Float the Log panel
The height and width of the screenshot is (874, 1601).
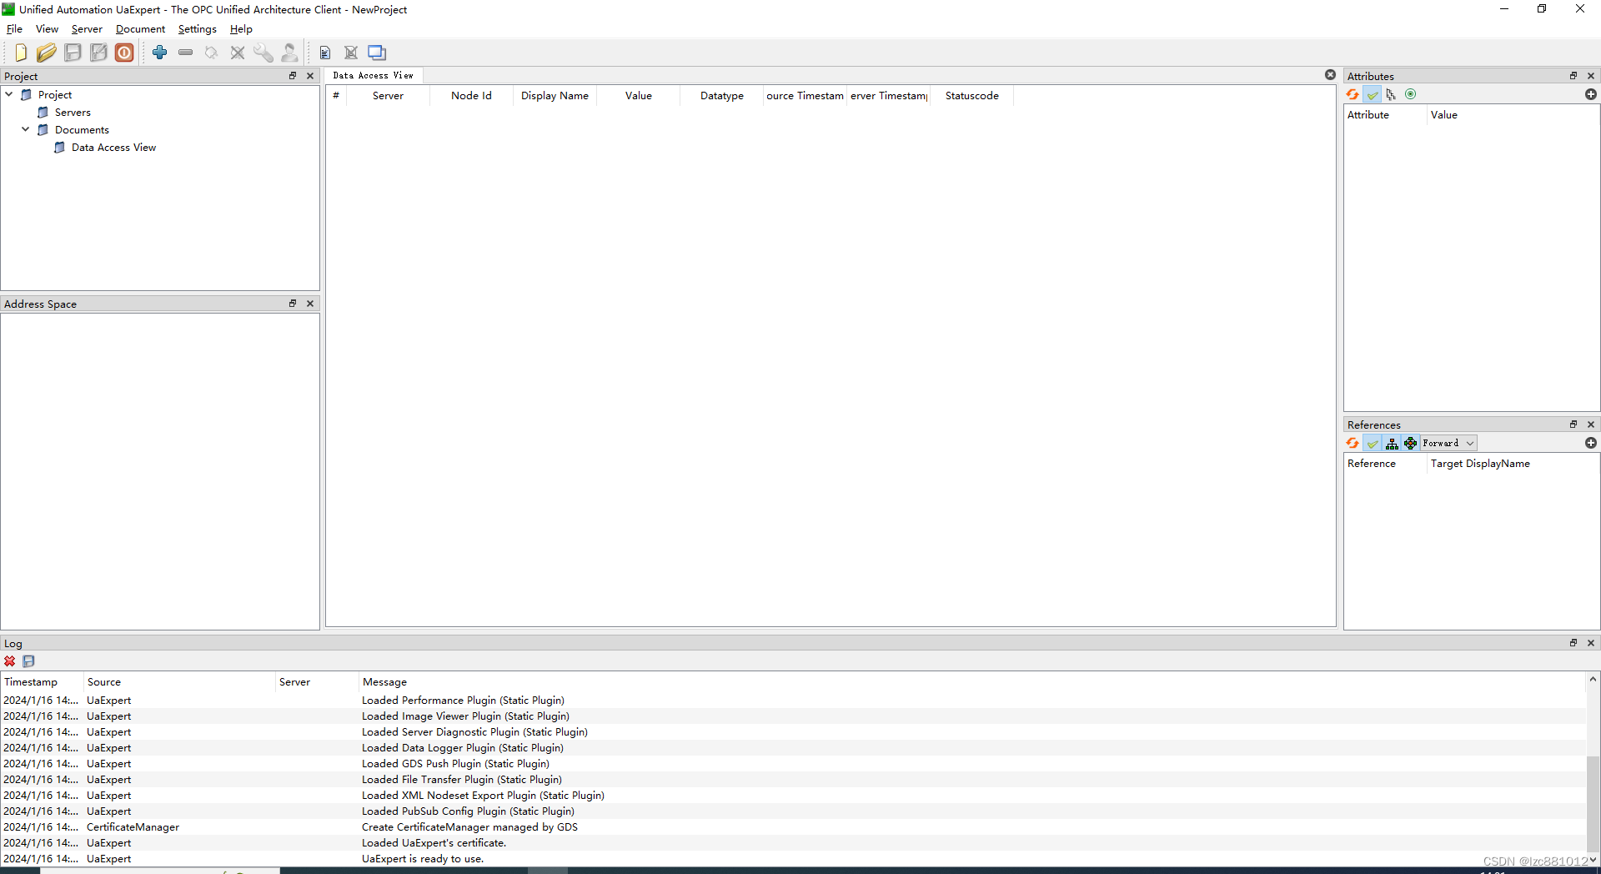click(1573, 643)
